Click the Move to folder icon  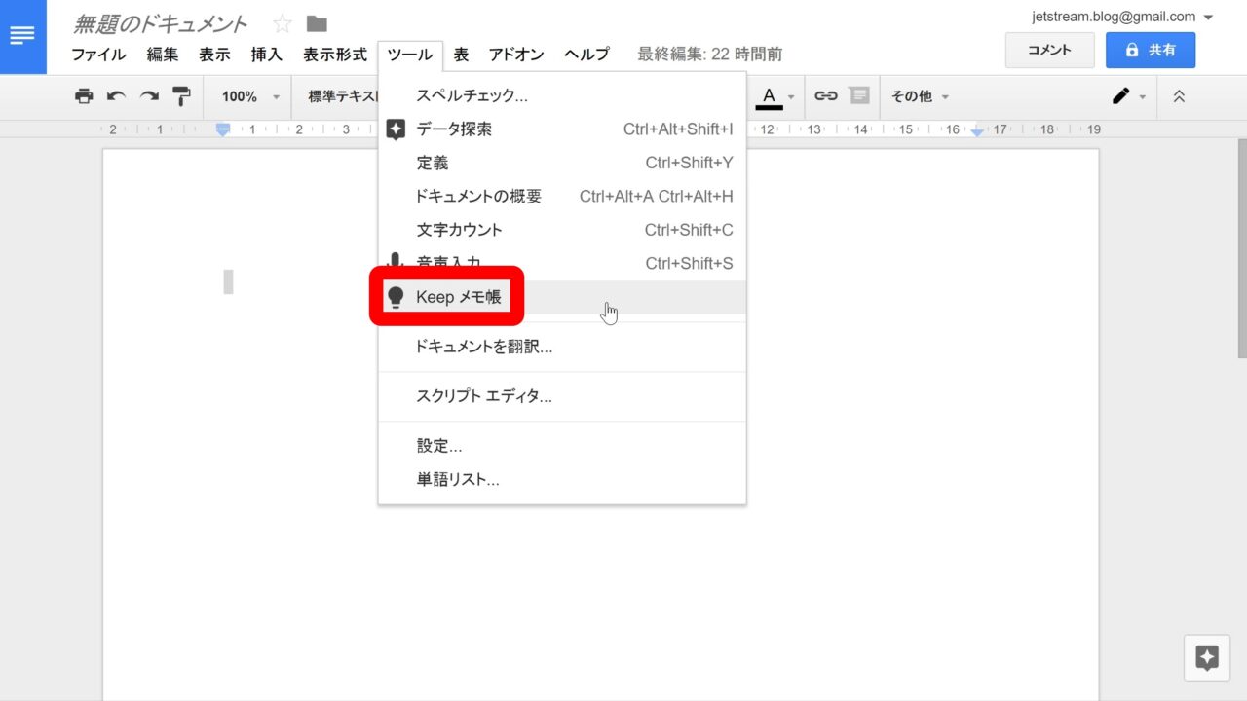(x=317, y=24)
